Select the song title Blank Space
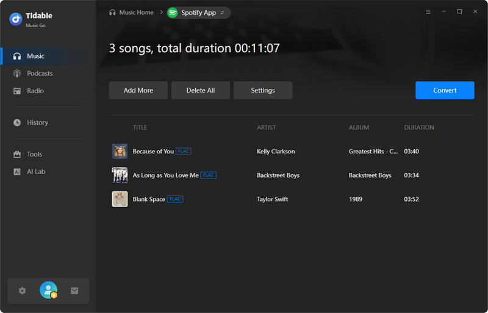 (149, 199)
